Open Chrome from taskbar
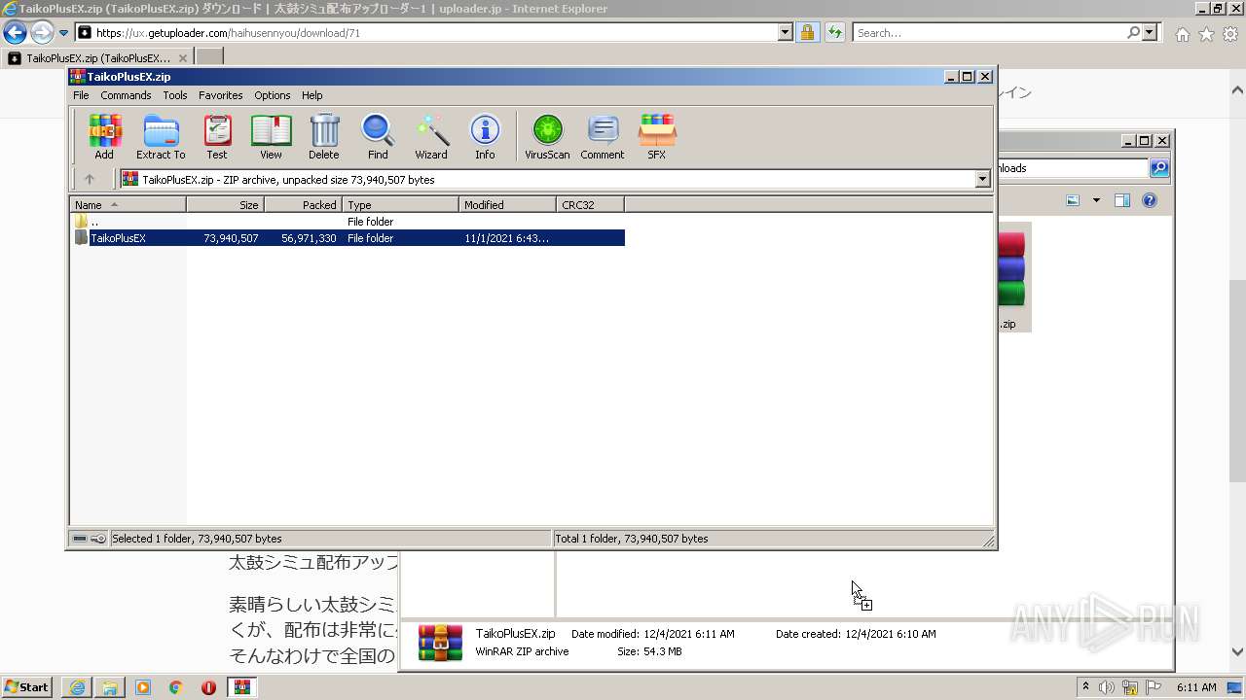Screen dimensions: 1246x700 pyautogui.click(x=176, y=687)
